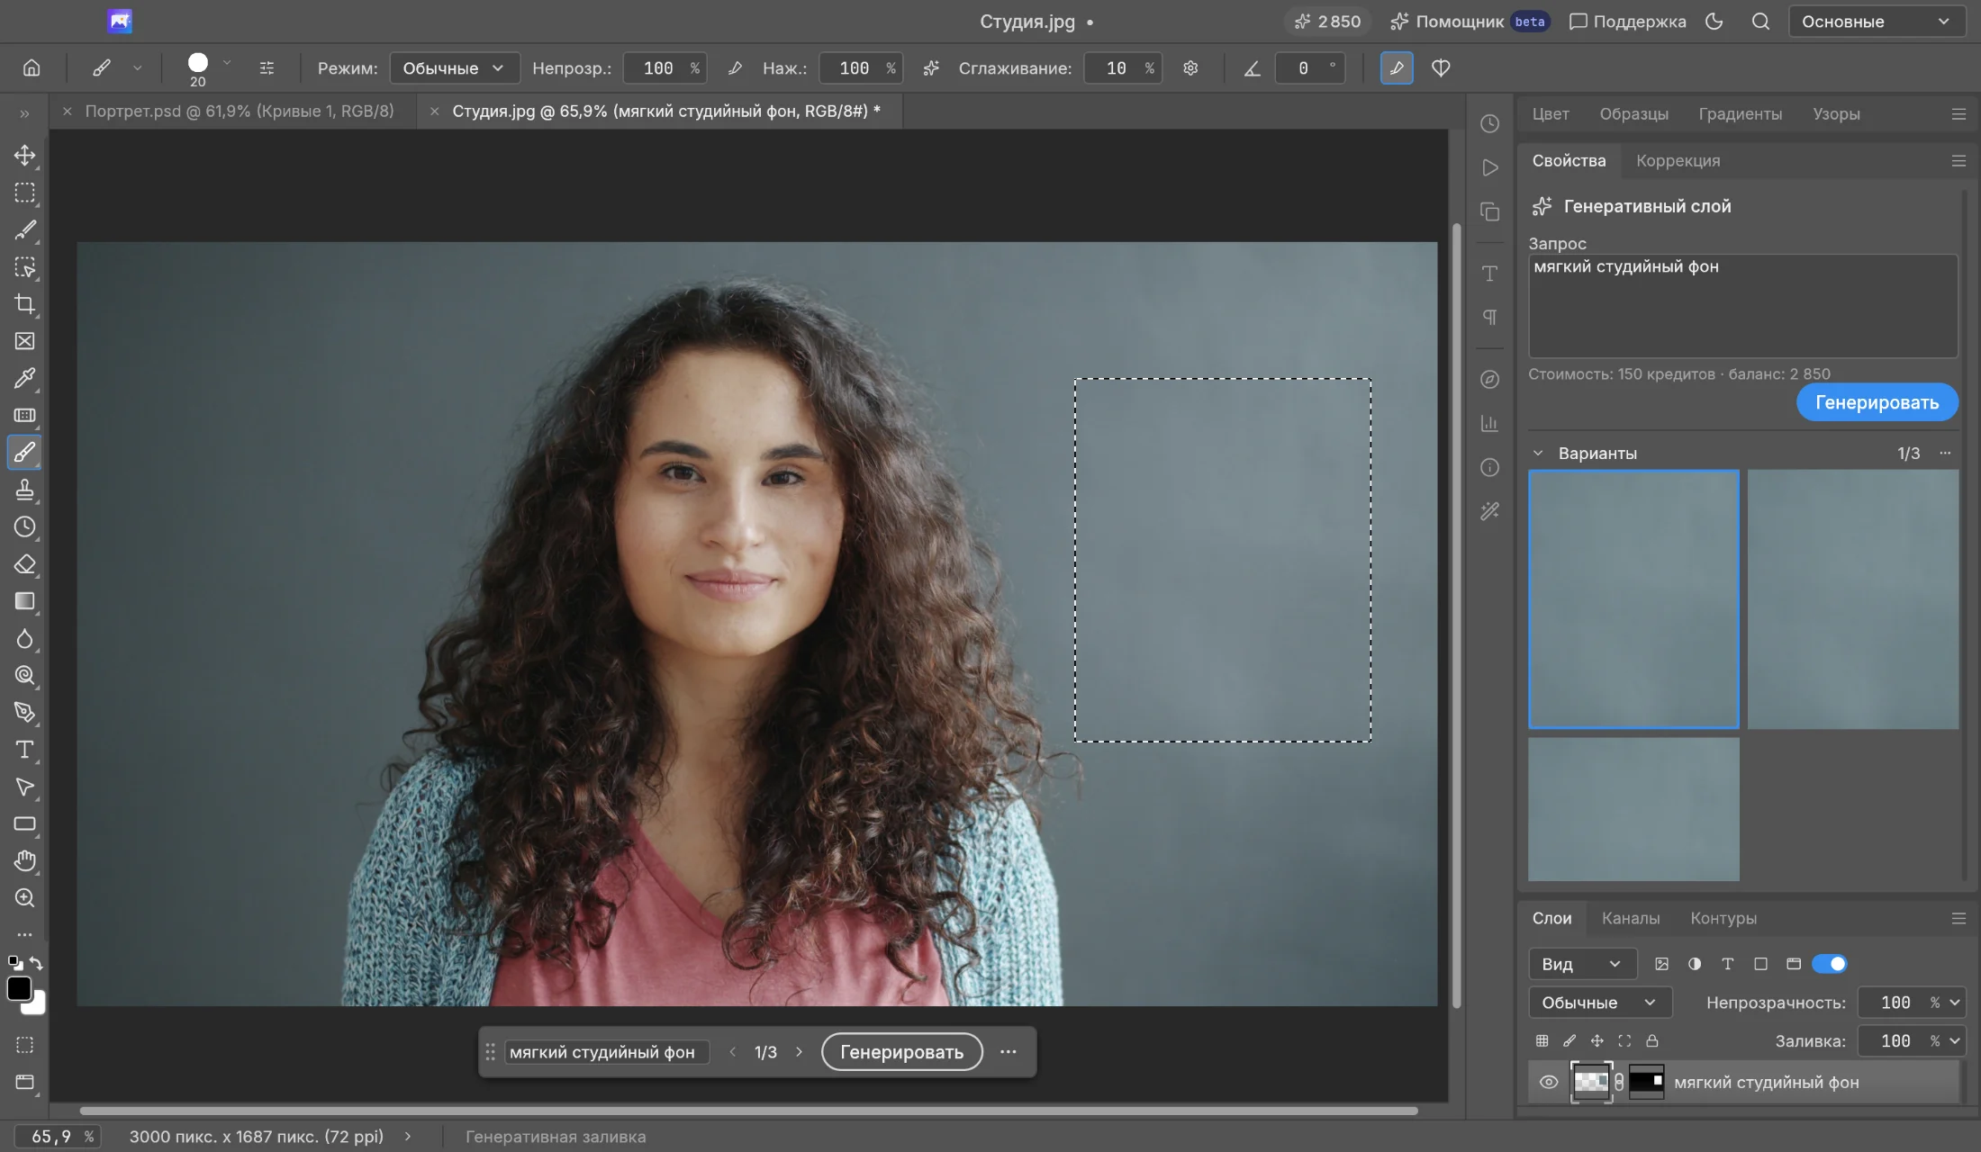Select the second variation thumbnail

point(1852,599)
